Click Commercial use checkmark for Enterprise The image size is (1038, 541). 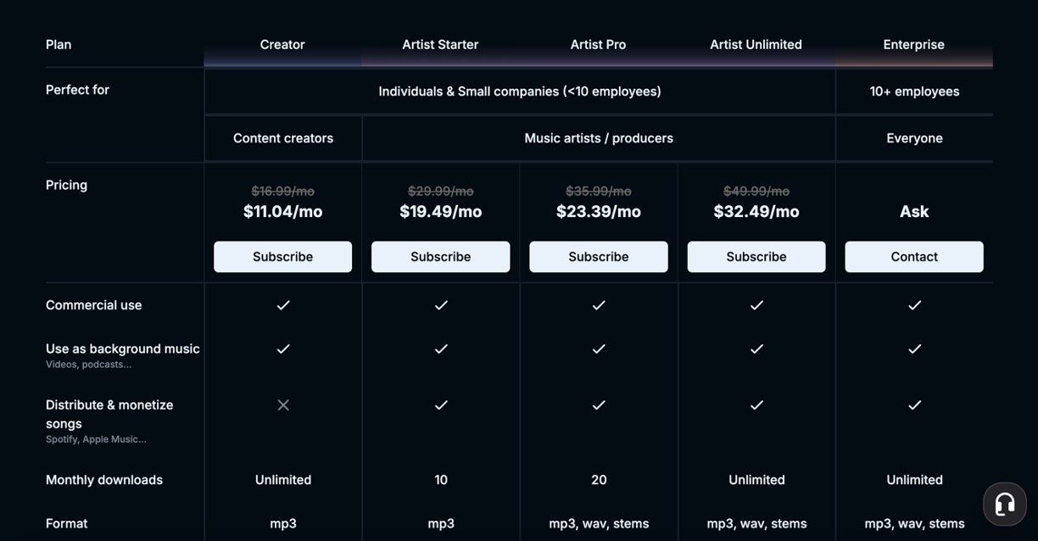[914, 305]
